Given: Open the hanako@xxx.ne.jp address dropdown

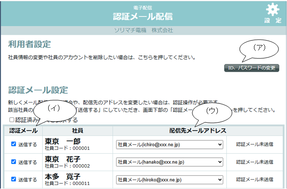Looking at the screenshot, I should [170, 162].
